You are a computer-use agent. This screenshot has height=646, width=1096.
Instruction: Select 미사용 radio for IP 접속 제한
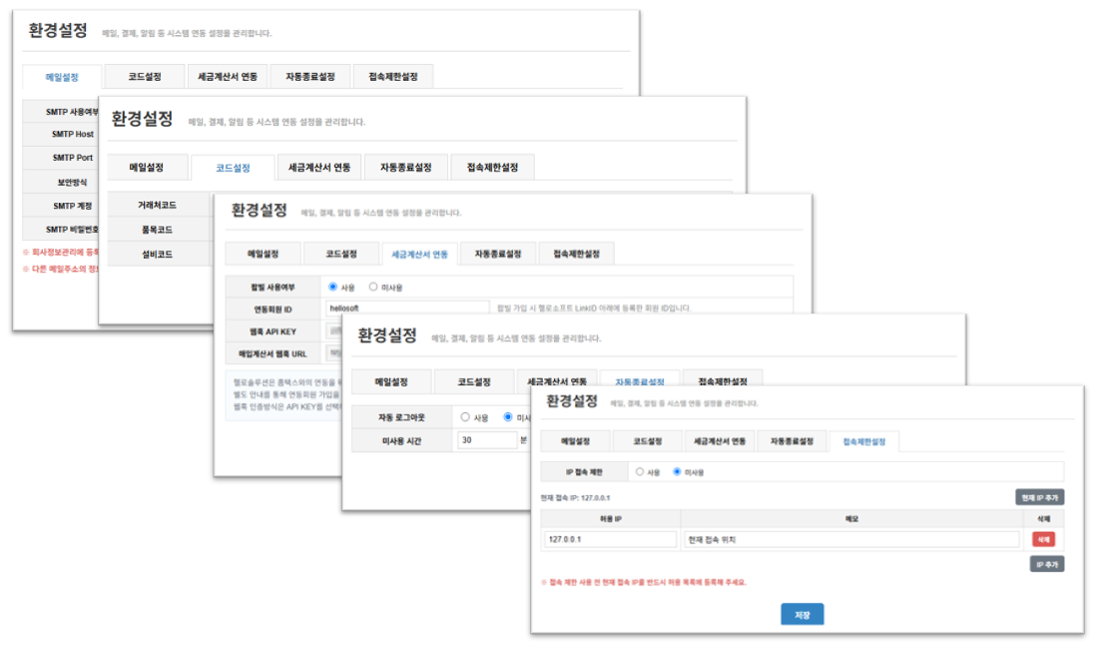677,472
